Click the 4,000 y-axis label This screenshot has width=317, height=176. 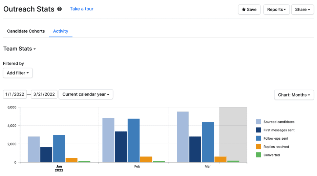pos(12,126)
